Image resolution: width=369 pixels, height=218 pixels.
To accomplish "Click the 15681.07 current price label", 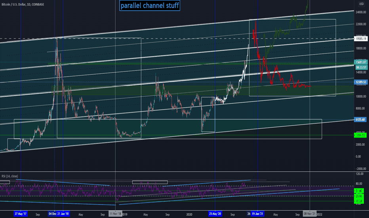I will pos(361,62).
